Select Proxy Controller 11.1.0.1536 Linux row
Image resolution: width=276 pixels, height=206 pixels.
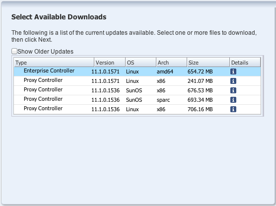tap(138, 109)
